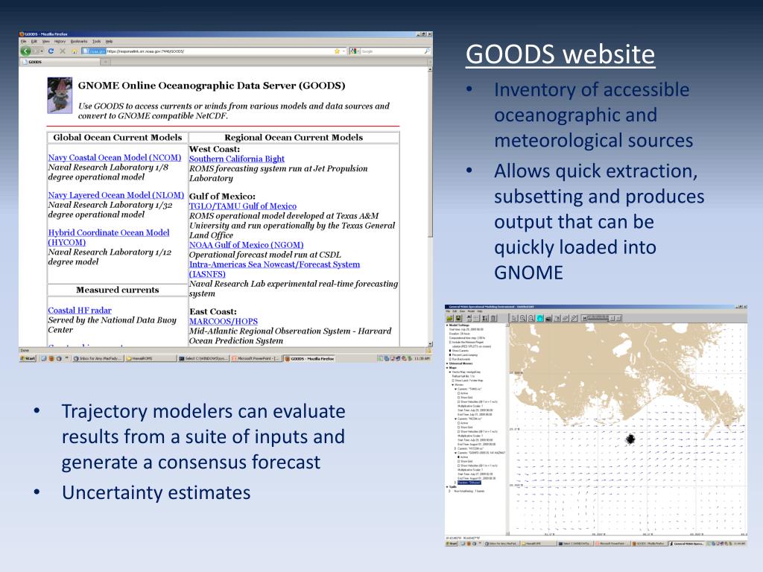Open the GNOME File menu
The height and width of the screenshot is (572, 763).
coord(448,311)
